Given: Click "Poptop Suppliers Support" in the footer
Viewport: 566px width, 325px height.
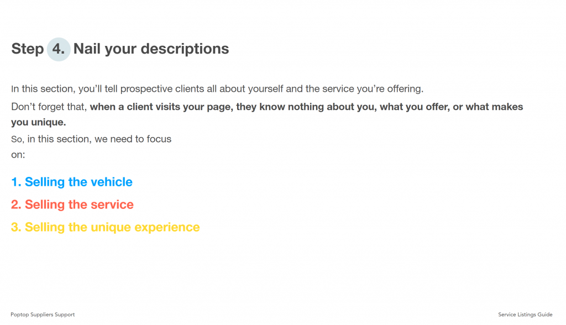Looking at the screenshot, I should [43, 314].
